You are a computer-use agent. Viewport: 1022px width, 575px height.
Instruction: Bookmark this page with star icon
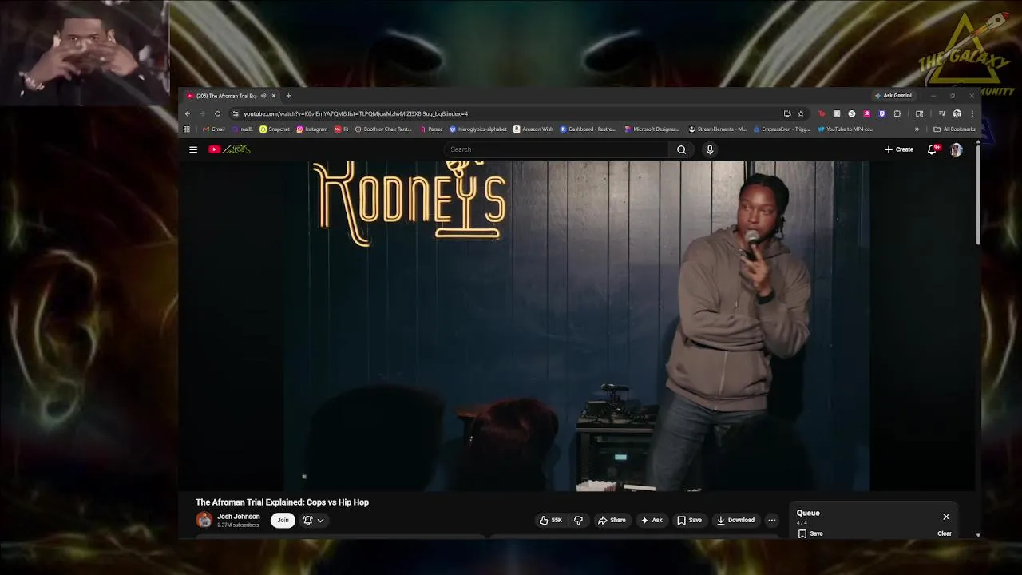[801, 113]
